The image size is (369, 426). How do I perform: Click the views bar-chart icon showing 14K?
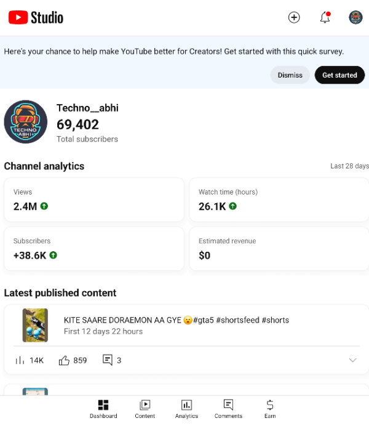(x=20, y=360)
